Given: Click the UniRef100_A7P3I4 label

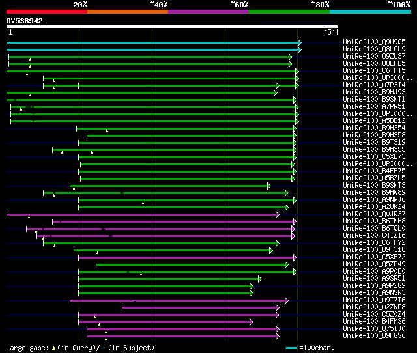Looking at the screenshot, I should click(374, 85).
